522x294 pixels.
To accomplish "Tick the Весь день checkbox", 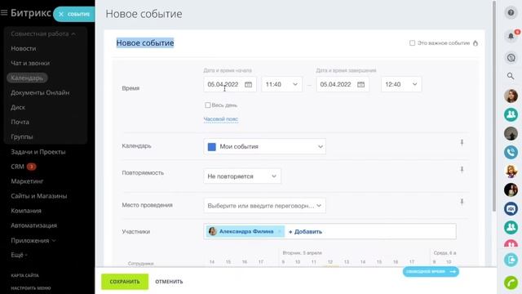I will (208, 105).
